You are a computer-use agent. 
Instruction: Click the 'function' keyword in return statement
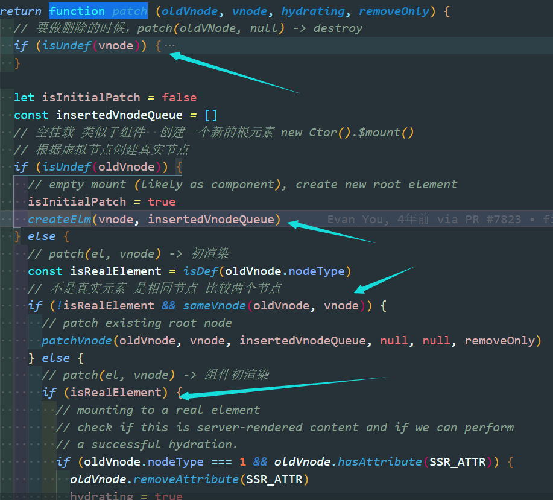(77, 11)
